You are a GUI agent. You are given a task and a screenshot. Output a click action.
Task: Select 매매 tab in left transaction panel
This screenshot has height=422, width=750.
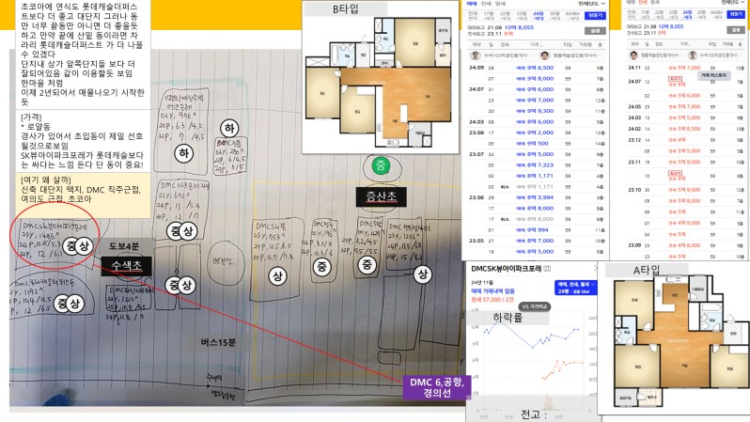coord(472,4)
